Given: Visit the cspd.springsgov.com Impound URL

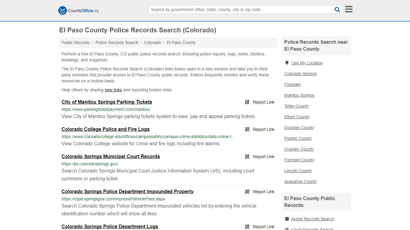Looking at the screenshot, I should tap(113, 199).
